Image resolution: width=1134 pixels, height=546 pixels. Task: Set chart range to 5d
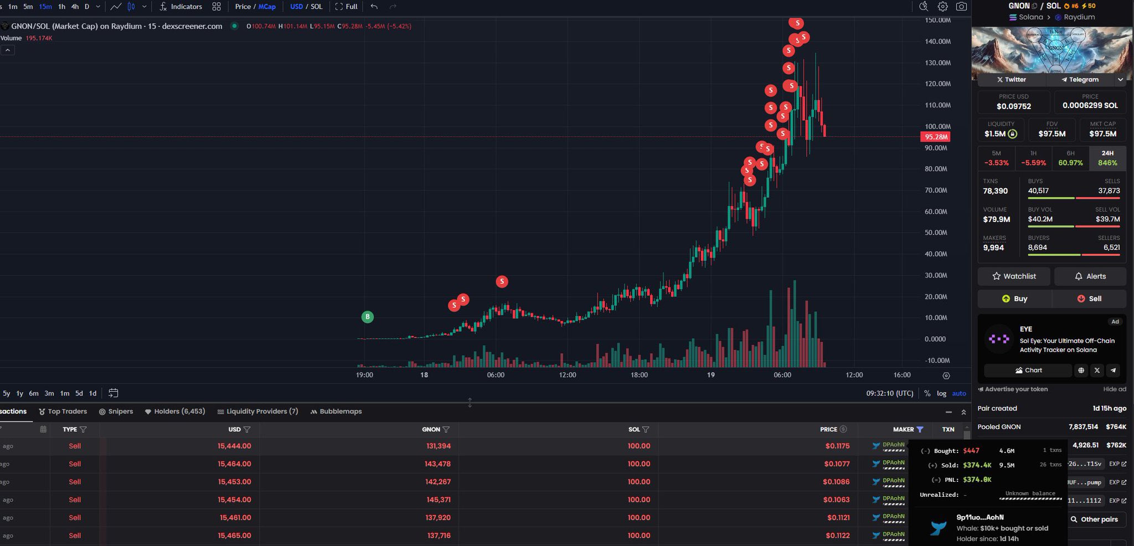(x=79, y=393)
